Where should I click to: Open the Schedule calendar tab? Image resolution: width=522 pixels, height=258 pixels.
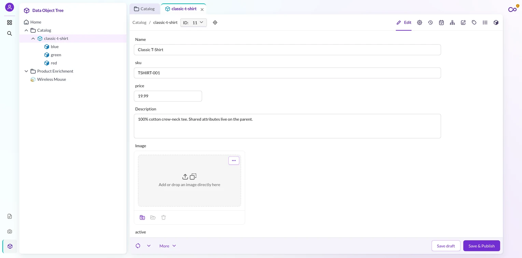(441, 22)
